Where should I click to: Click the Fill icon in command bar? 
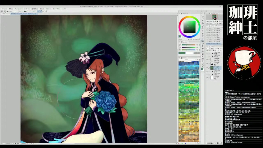25,12
